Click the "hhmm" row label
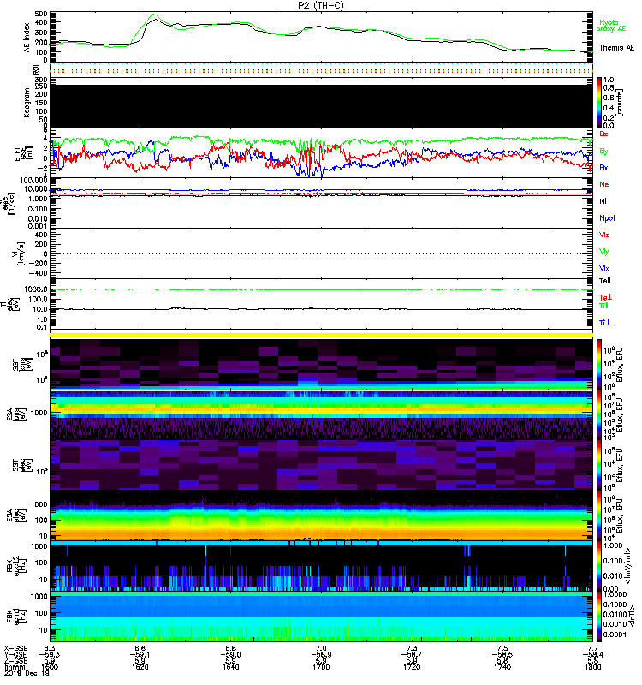 [x=13, y=667]
